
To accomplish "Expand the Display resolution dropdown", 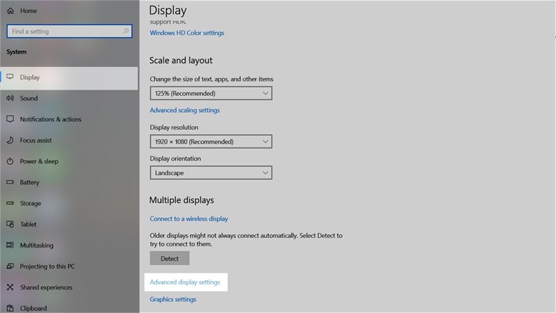I will click(211, 142).
